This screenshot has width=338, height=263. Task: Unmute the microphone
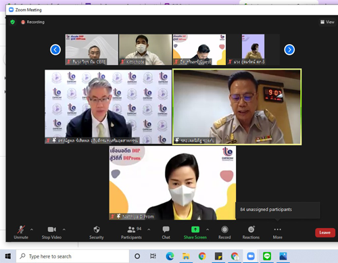click(21, 233)
